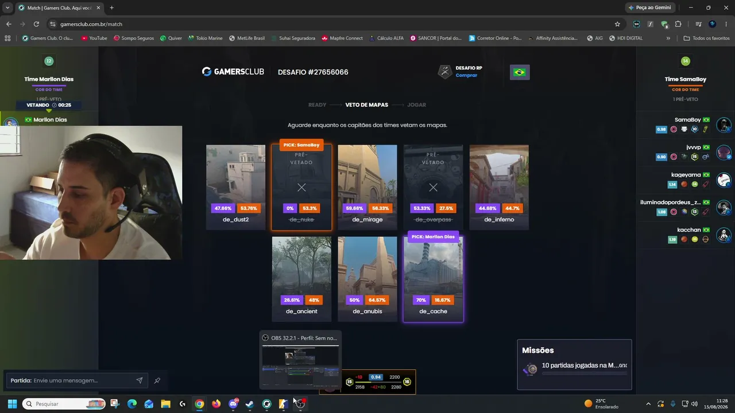Bookmark this page with the star icon
The height and width of the screenshot is (413, 735).
[x=617, y=24]
